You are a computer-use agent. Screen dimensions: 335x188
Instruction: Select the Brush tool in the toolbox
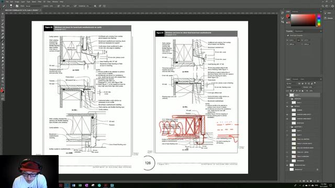coord(2,41)
